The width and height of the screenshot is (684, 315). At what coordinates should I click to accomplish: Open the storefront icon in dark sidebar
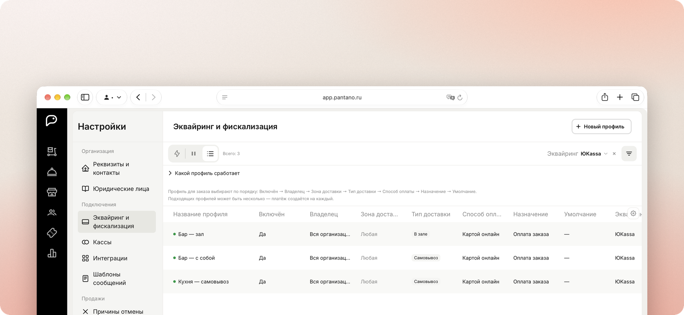pyautogui.click(x=52, y=192)
